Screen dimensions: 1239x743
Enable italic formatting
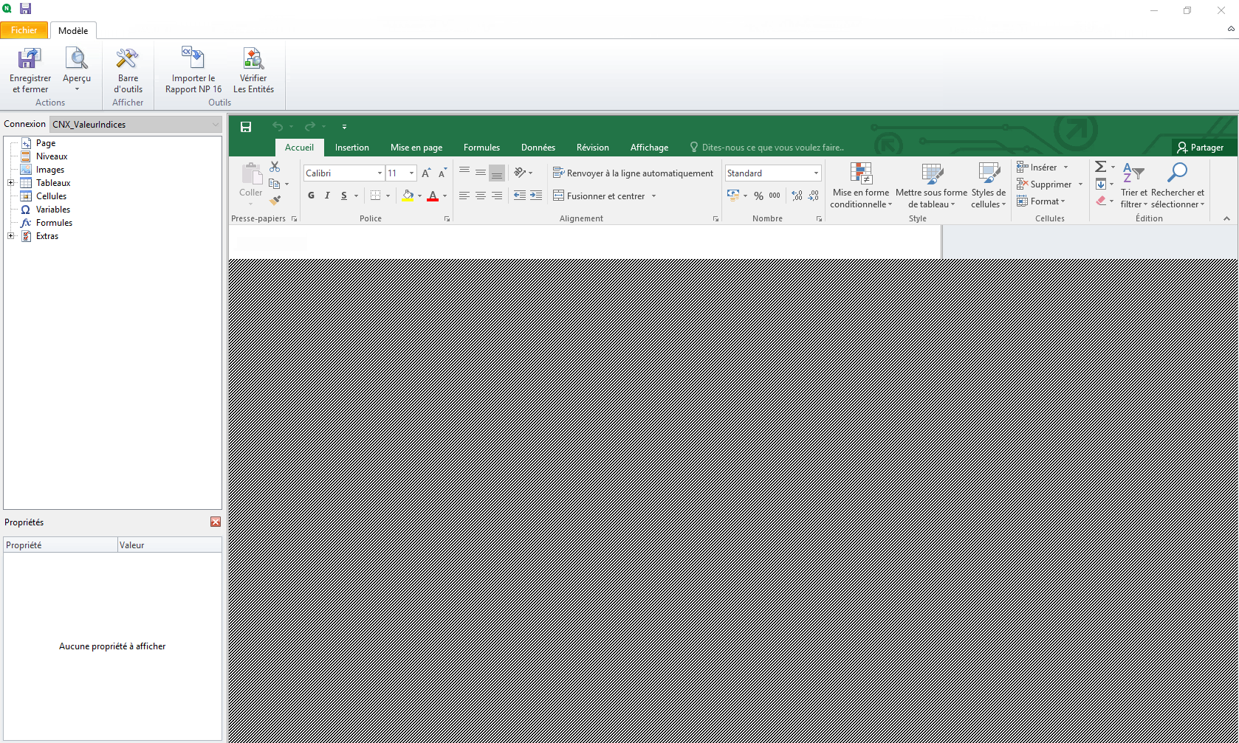pyautogui.click(x=326, y=196)
